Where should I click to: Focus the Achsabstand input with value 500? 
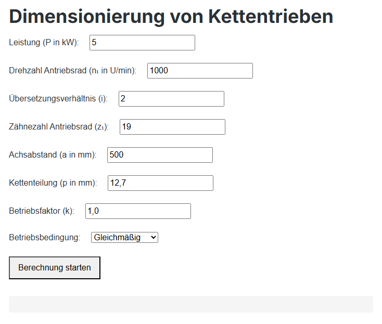(x=160, y=155)
